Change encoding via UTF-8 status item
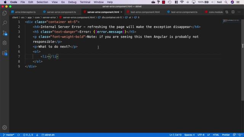 (x=201, y=135)
